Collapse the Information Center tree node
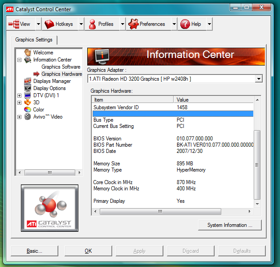Viewport: 280px width, 267px height. coord(20,60)
